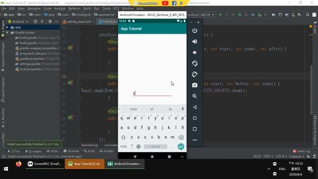This screenshot has width=318, height=179.
Task: Open the Build menu
Action: pyautogui.click(x=87, y=8)
